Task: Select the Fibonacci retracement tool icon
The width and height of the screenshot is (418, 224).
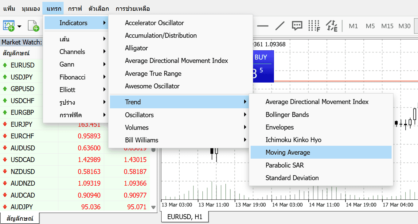Action: [x=314, y=26]
